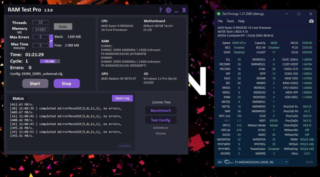Open the Help menu in ZenTimings

(241, 21)
